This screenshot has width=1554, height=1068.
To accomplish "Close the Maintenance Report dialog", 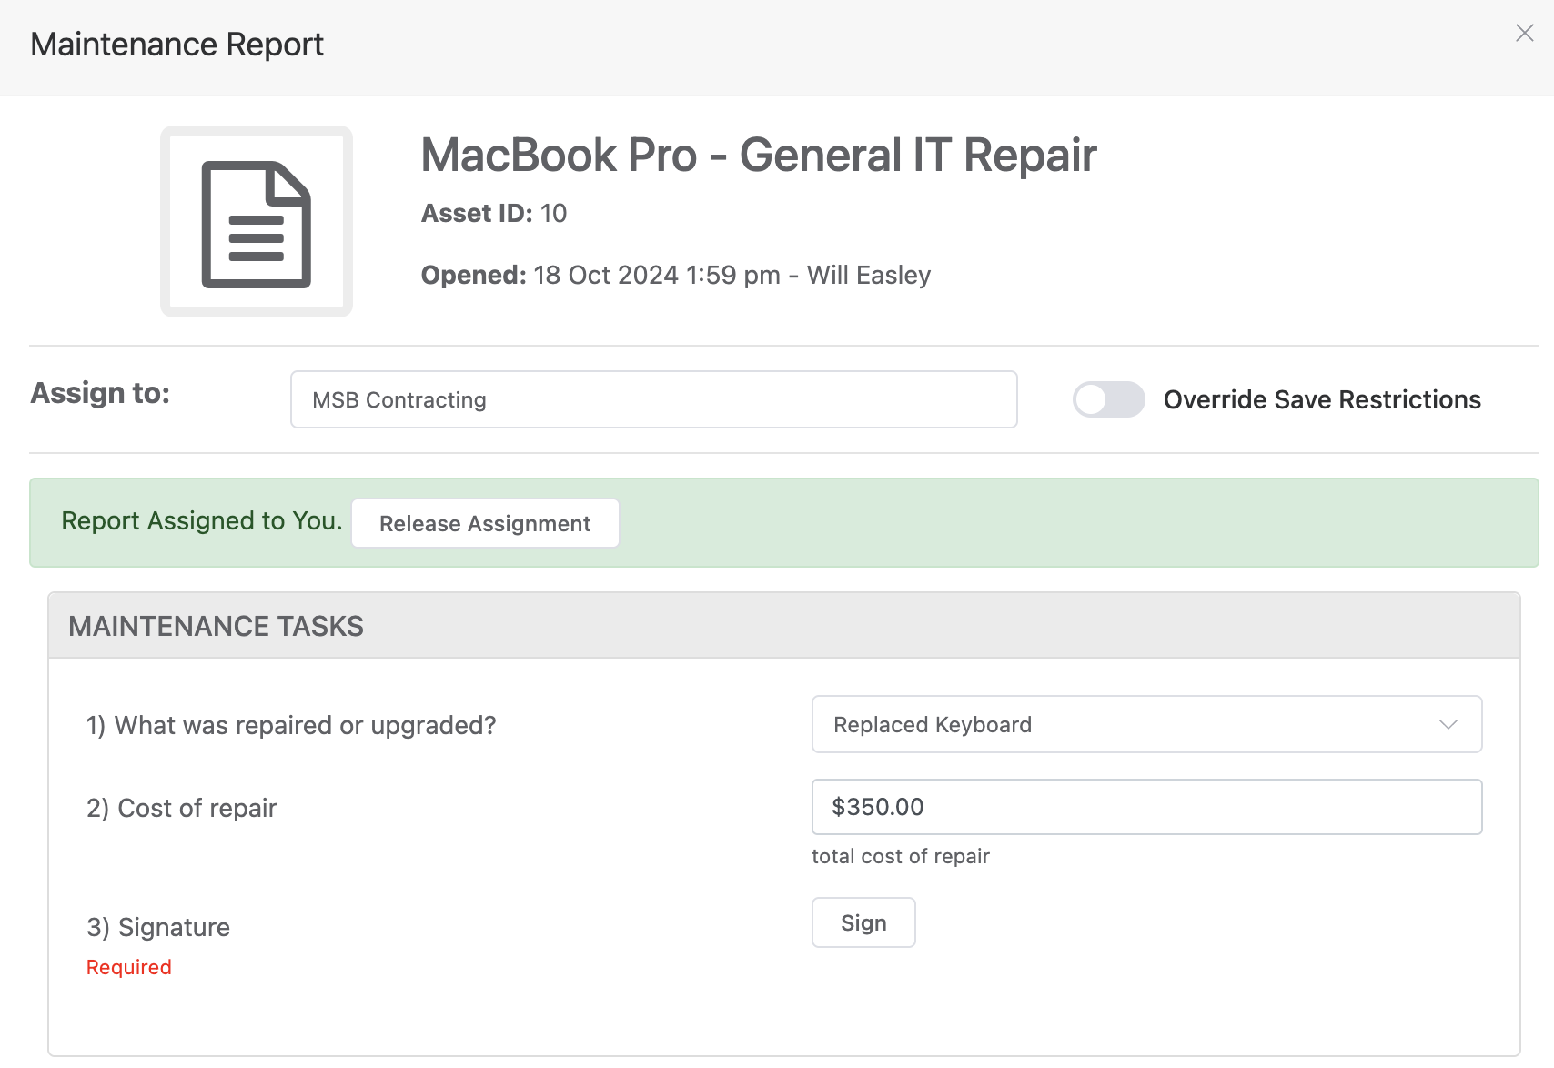I will point(1524,34).
